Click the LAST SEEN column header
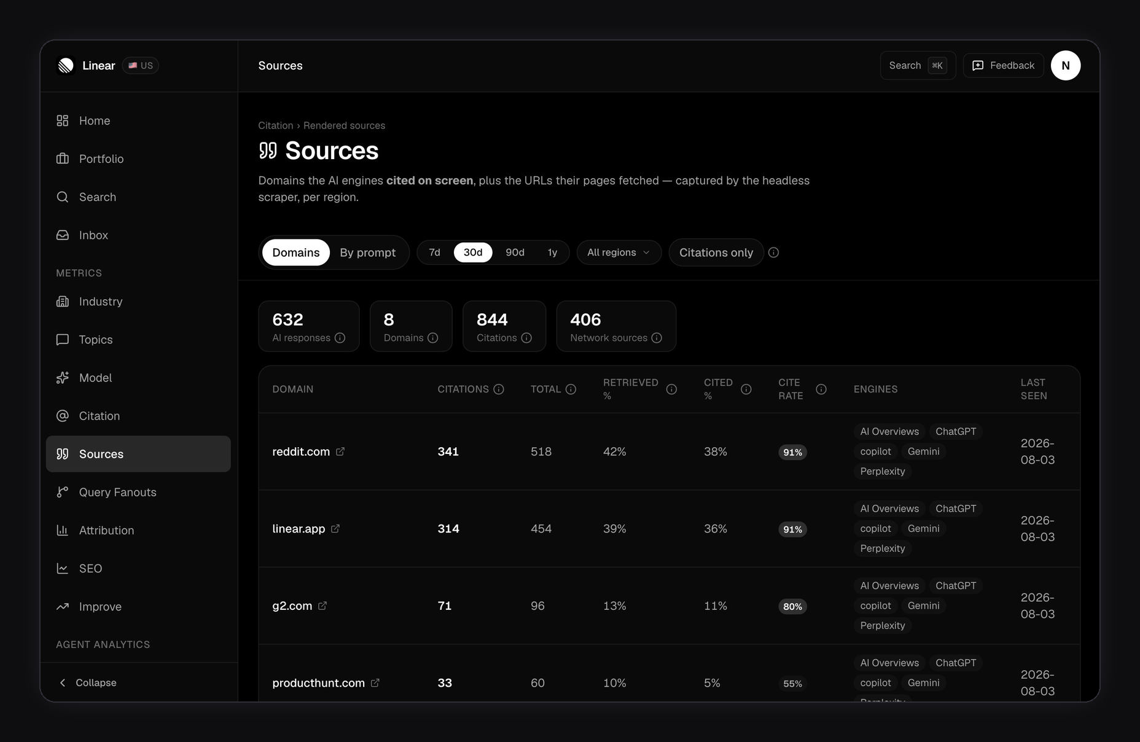Image resolution: width=1140 pixels, height=742 pixels. [1034, 389]
